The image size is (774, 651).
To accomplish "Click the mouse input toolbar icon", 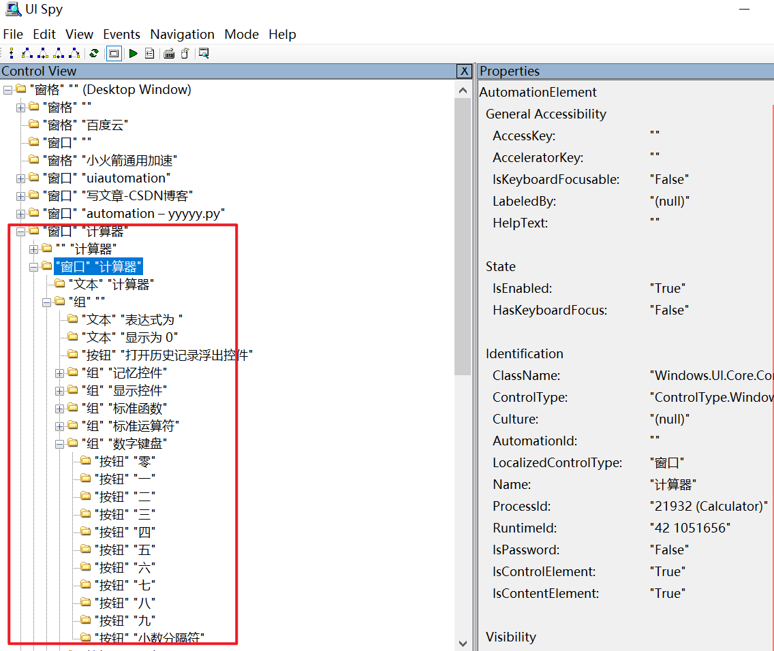I will (185, 53).
